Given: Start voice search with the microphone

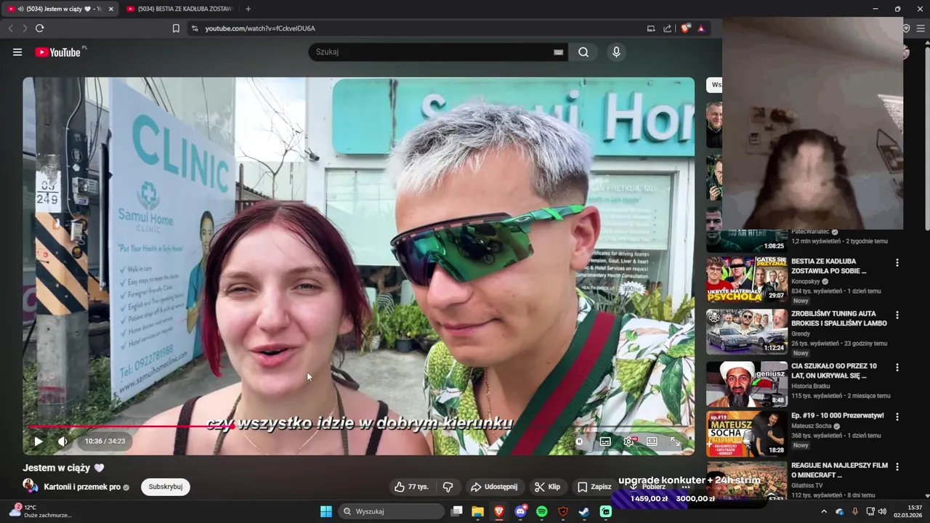Looking at the screenshot, I should [x=616, y=52].
